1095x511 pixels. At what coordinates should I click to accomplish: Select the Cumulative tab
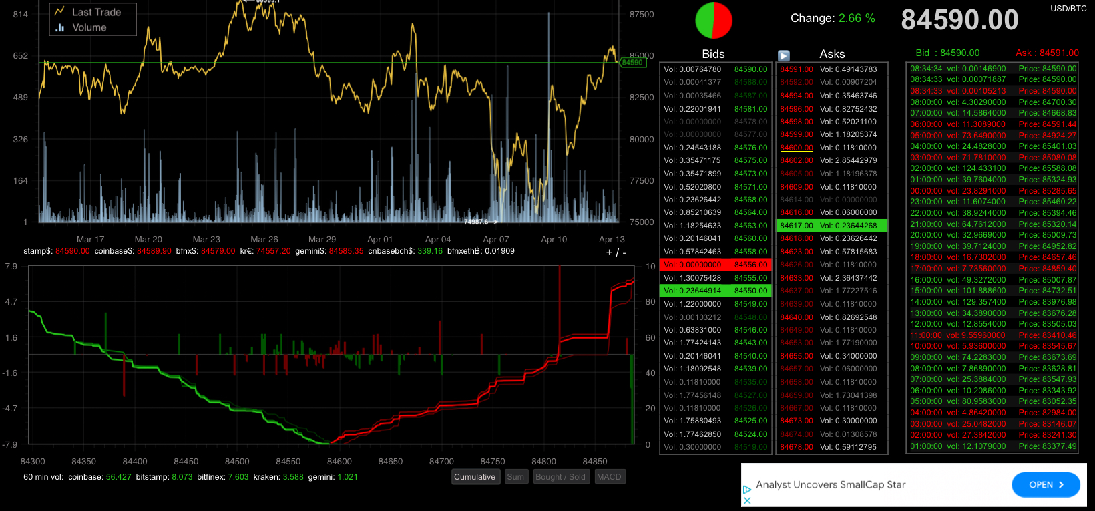(475, 477)
